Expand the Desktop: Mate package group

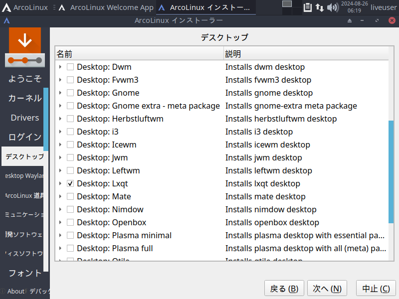point(60,196)
